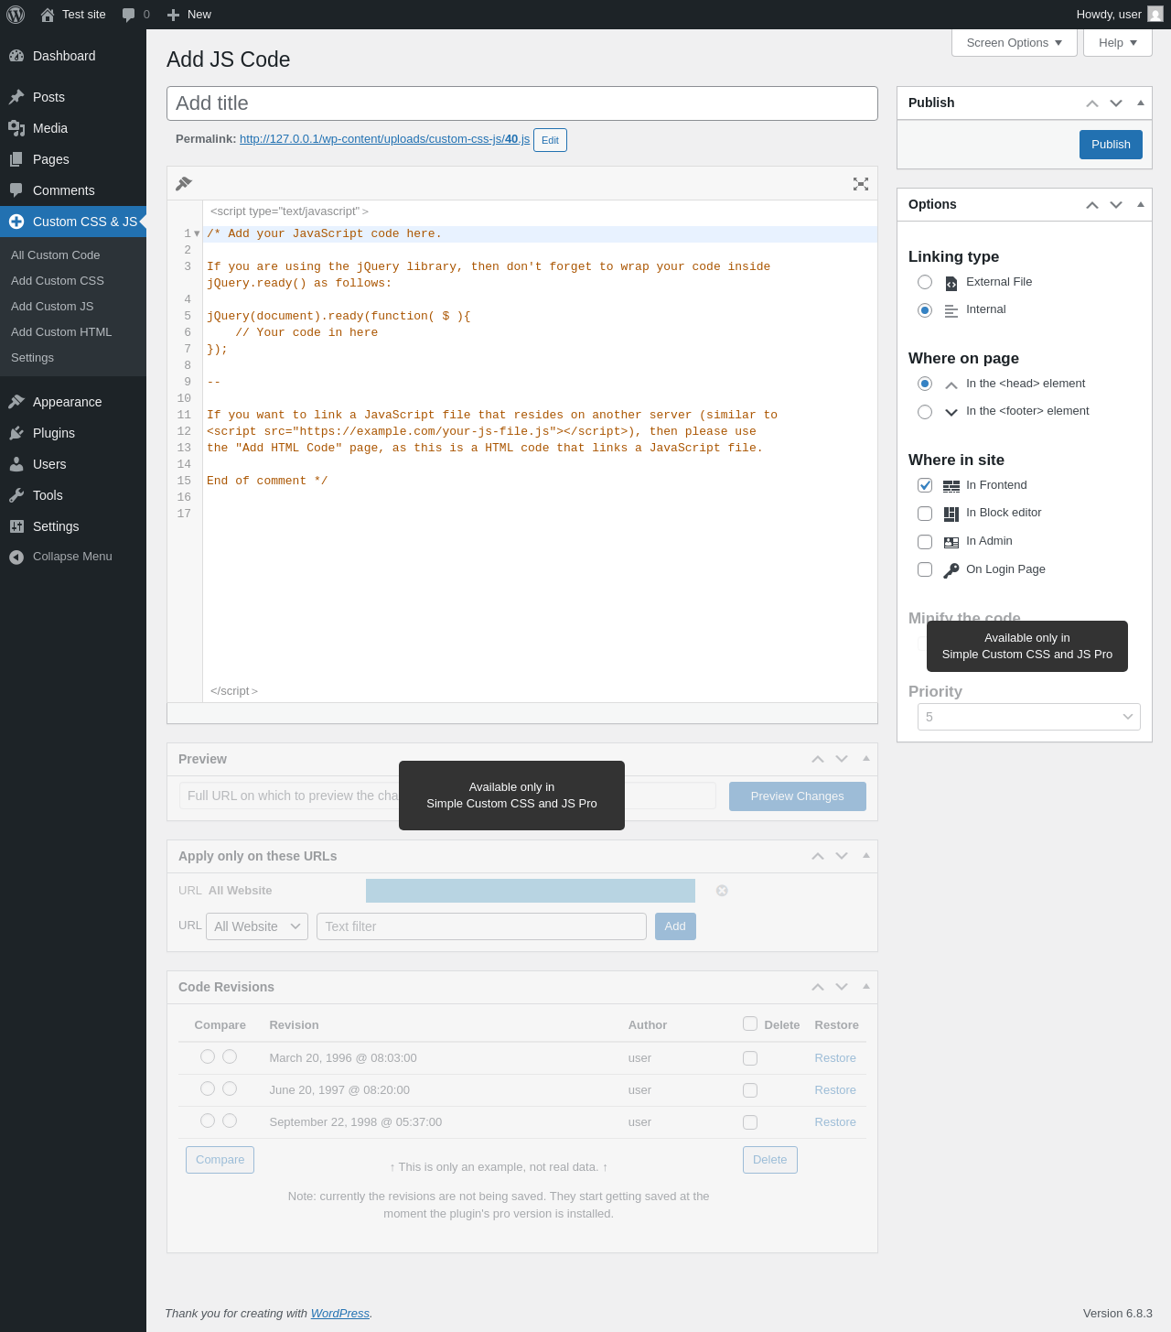Open All Custom Code submenu item
Screen dimensions: 1171x1332
pyautogui.click(x=56, y=255)
